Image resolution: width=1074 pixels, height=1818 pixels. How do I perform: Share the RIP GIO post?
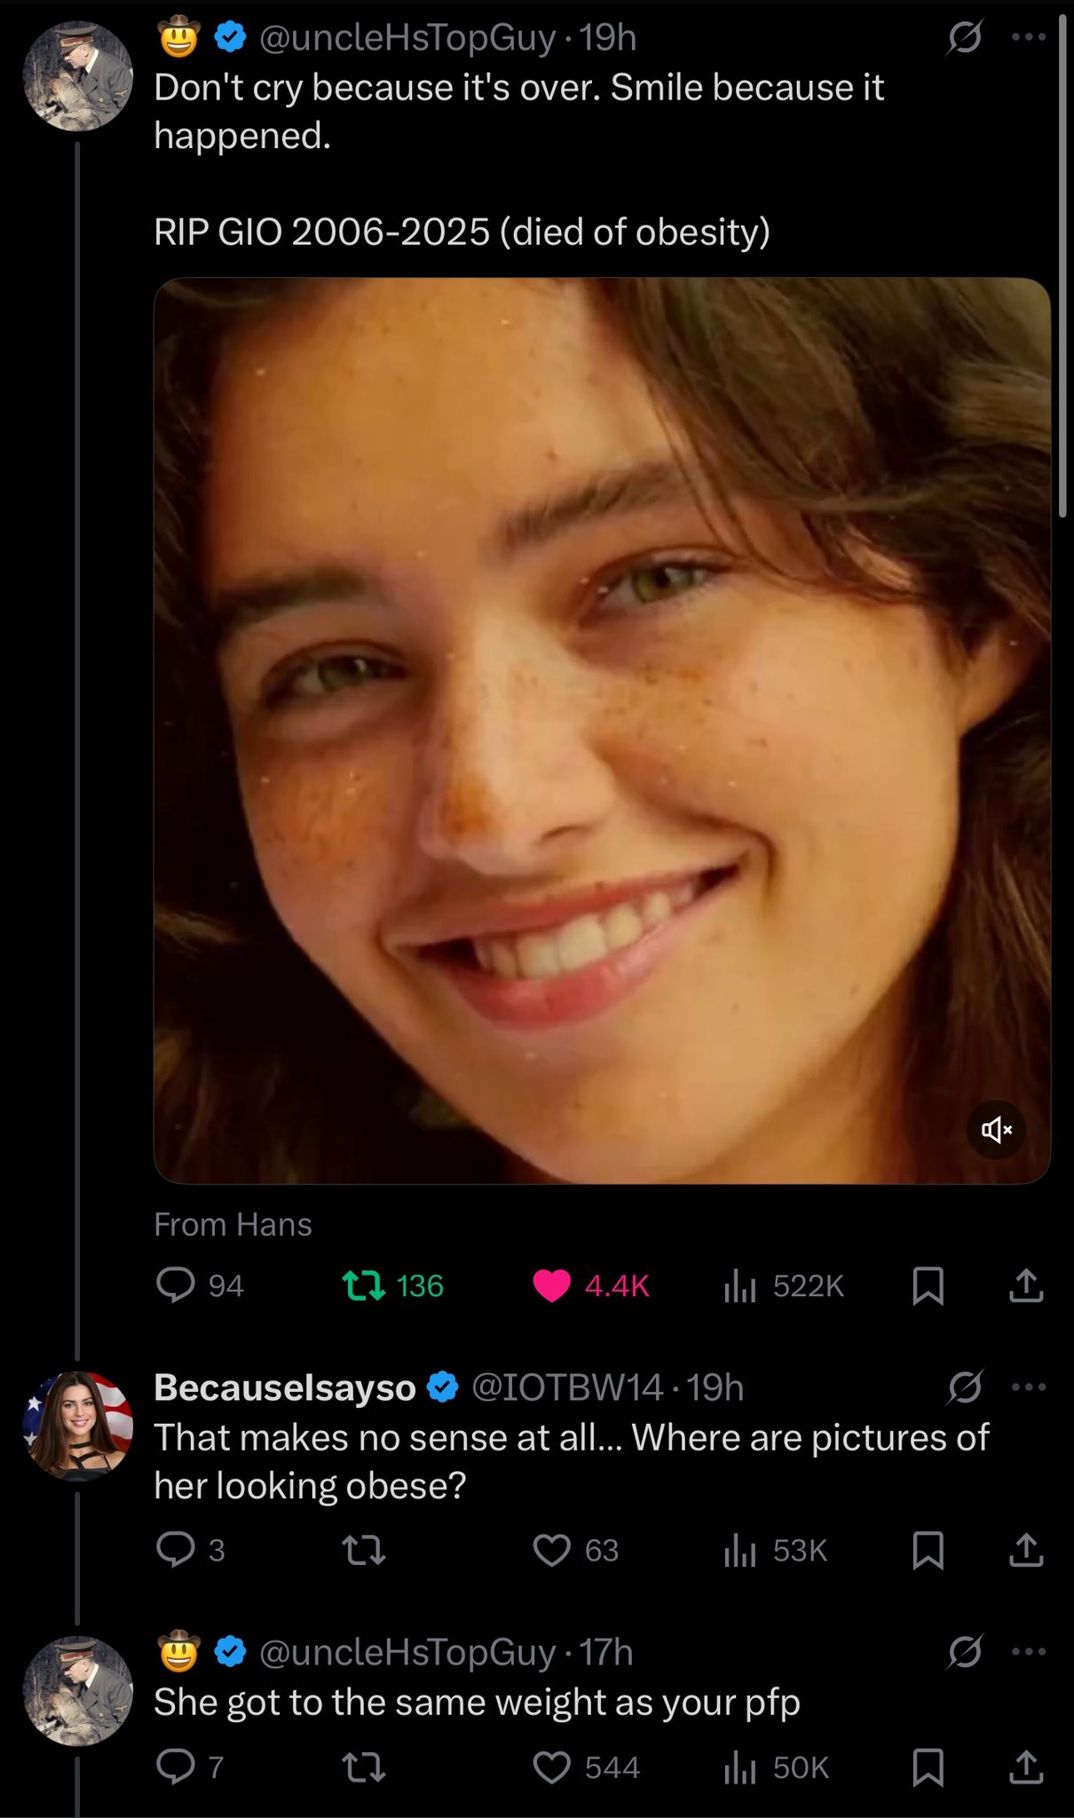tap(1026, 1284)
